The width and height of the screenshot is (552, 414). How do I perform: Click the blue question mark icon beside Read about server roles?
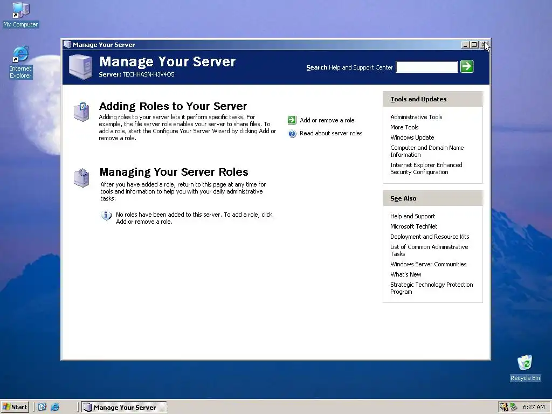coord(292,134)
